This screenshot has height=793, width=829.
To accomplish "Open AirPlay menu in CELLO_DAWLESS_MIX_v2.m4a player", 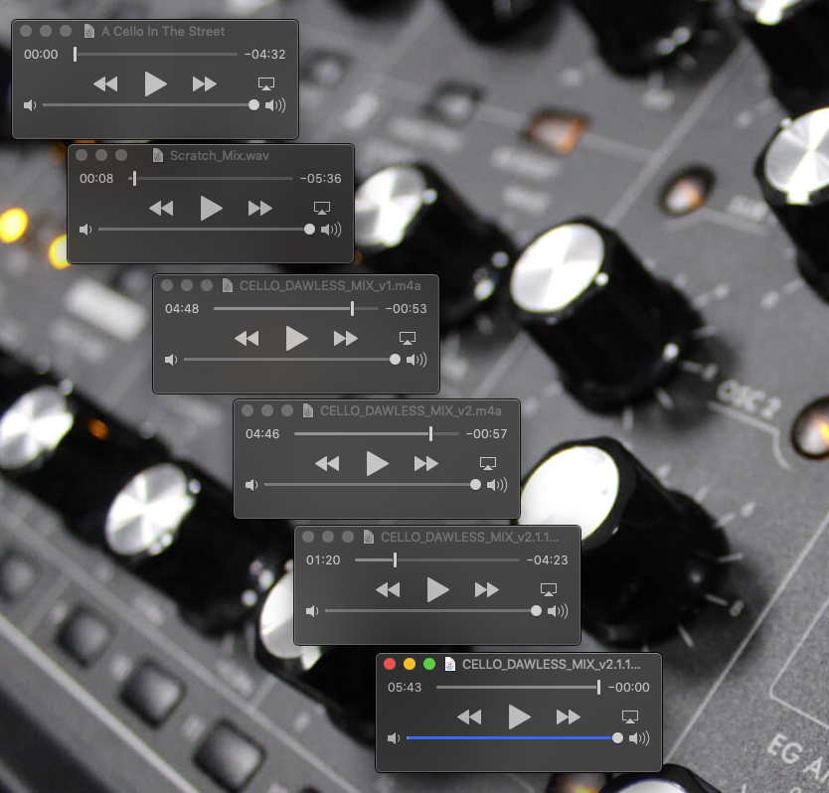I will pos(487,464).
